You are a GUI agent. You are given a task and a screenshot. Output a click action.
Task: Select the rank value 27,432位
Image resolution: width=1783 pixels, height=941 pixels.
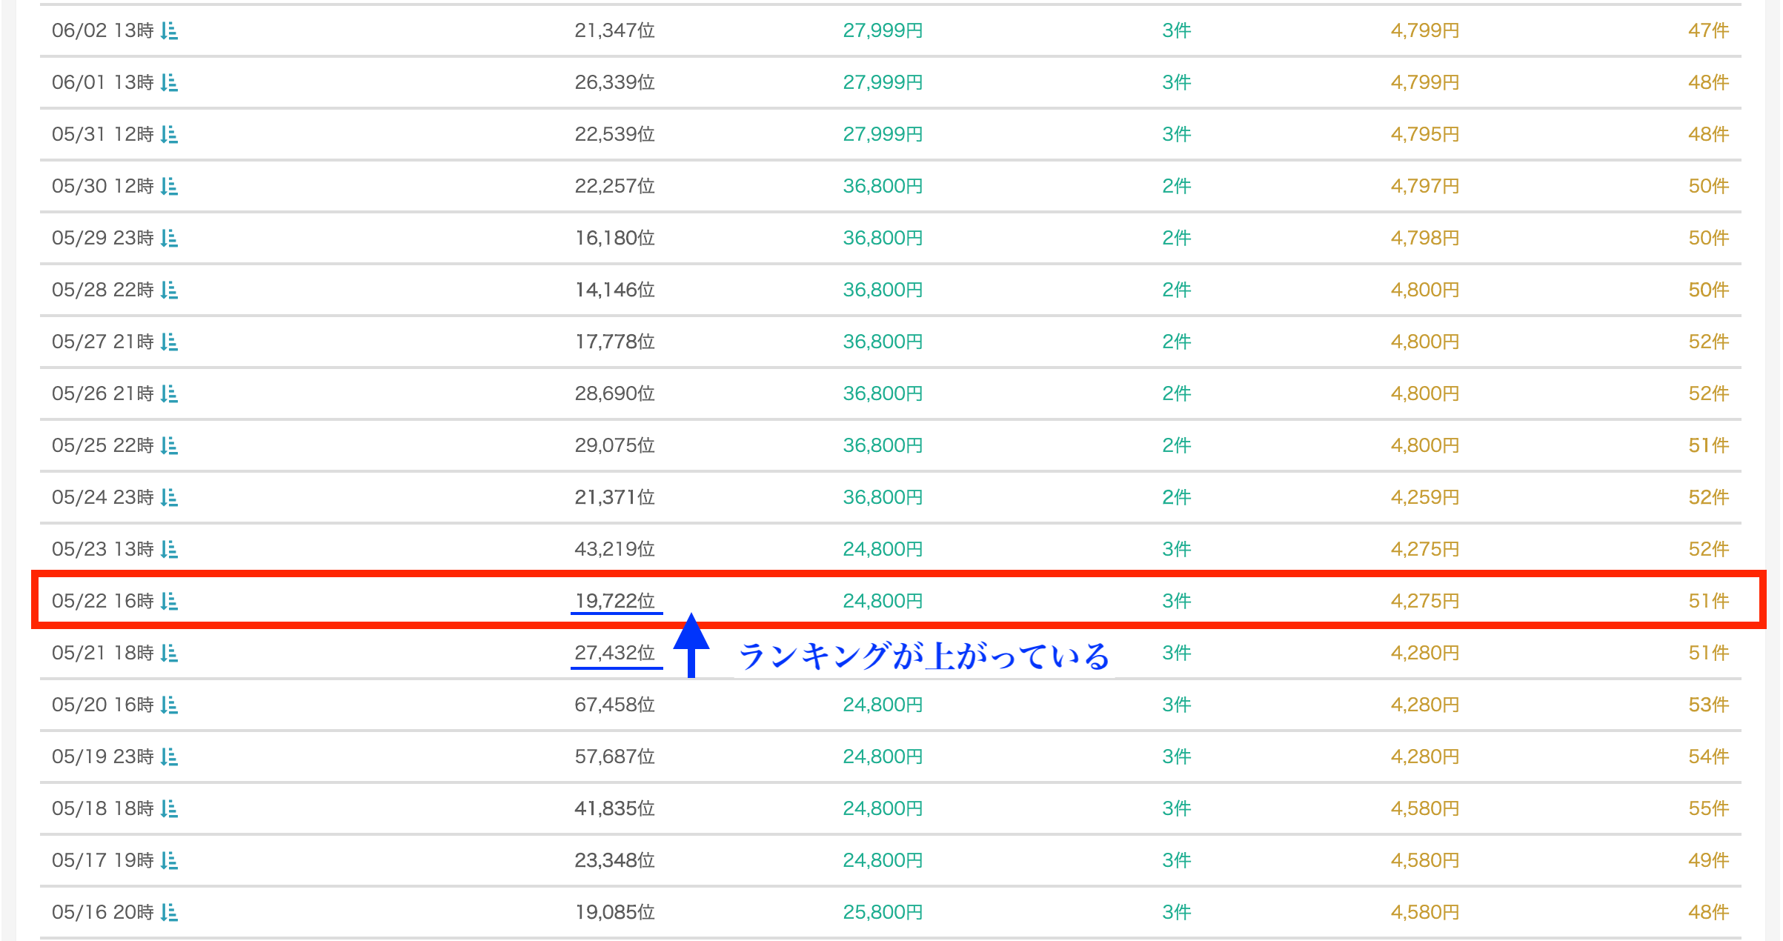(615, 653)
